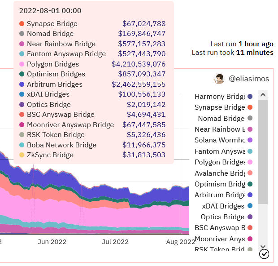The height and width of the screenshot is (266, 278).
Task: Click the checkmark icon below the legend
Action: 264,254
